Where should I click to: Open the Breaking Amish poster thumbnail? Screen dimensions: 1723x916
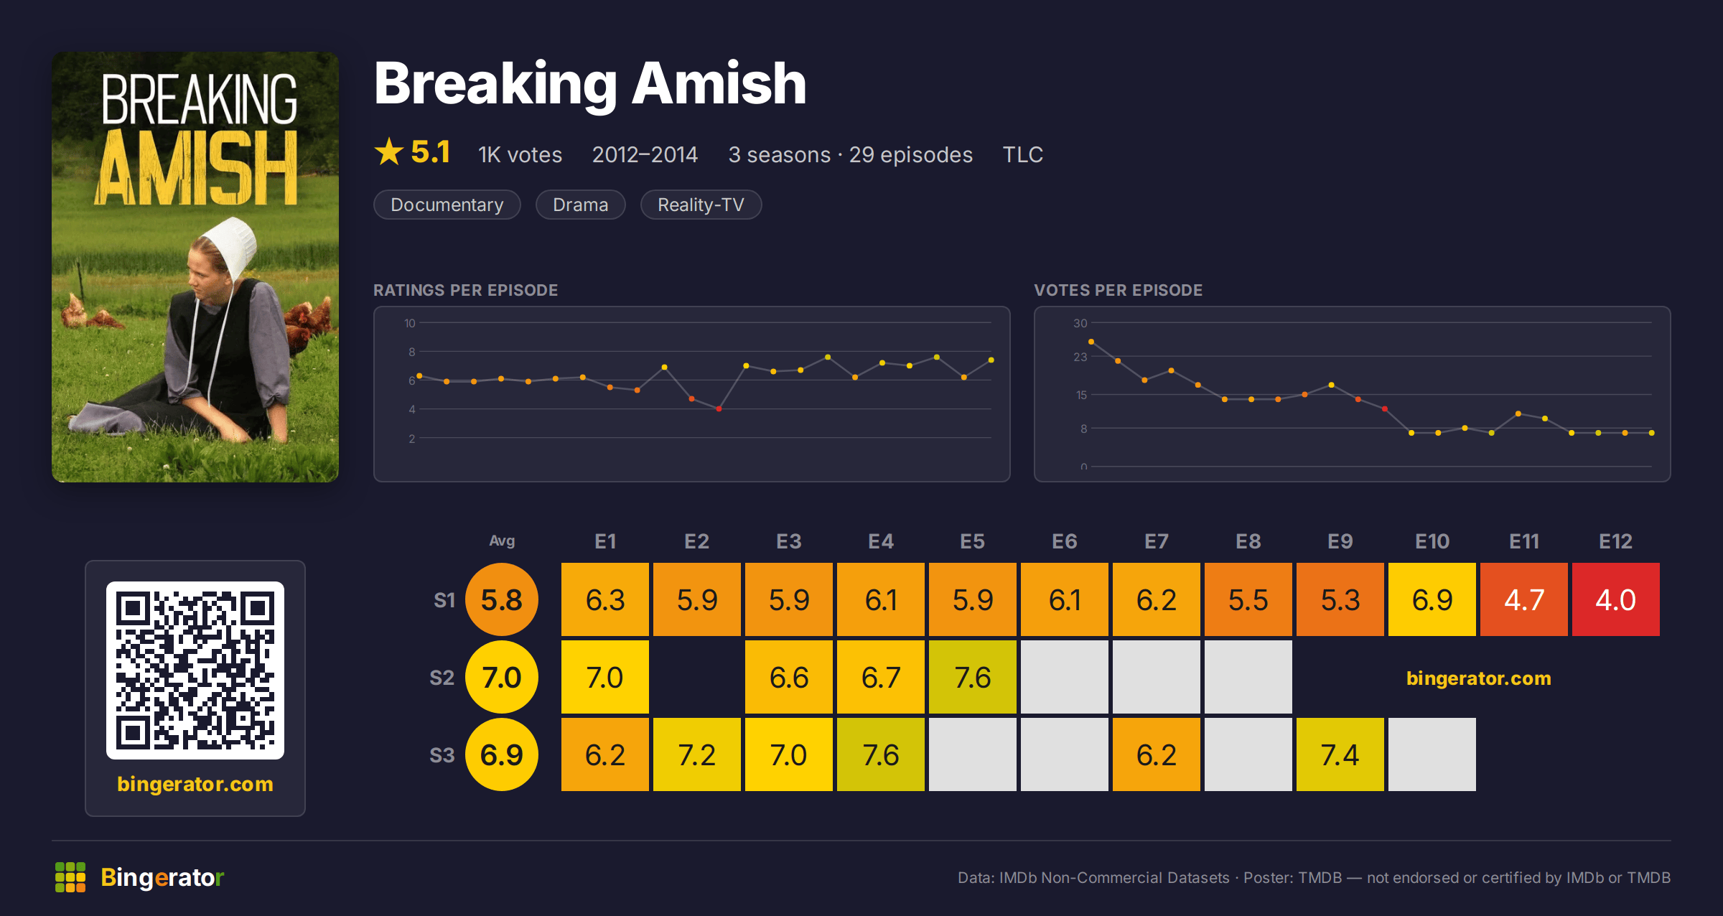tap(195, 267)
